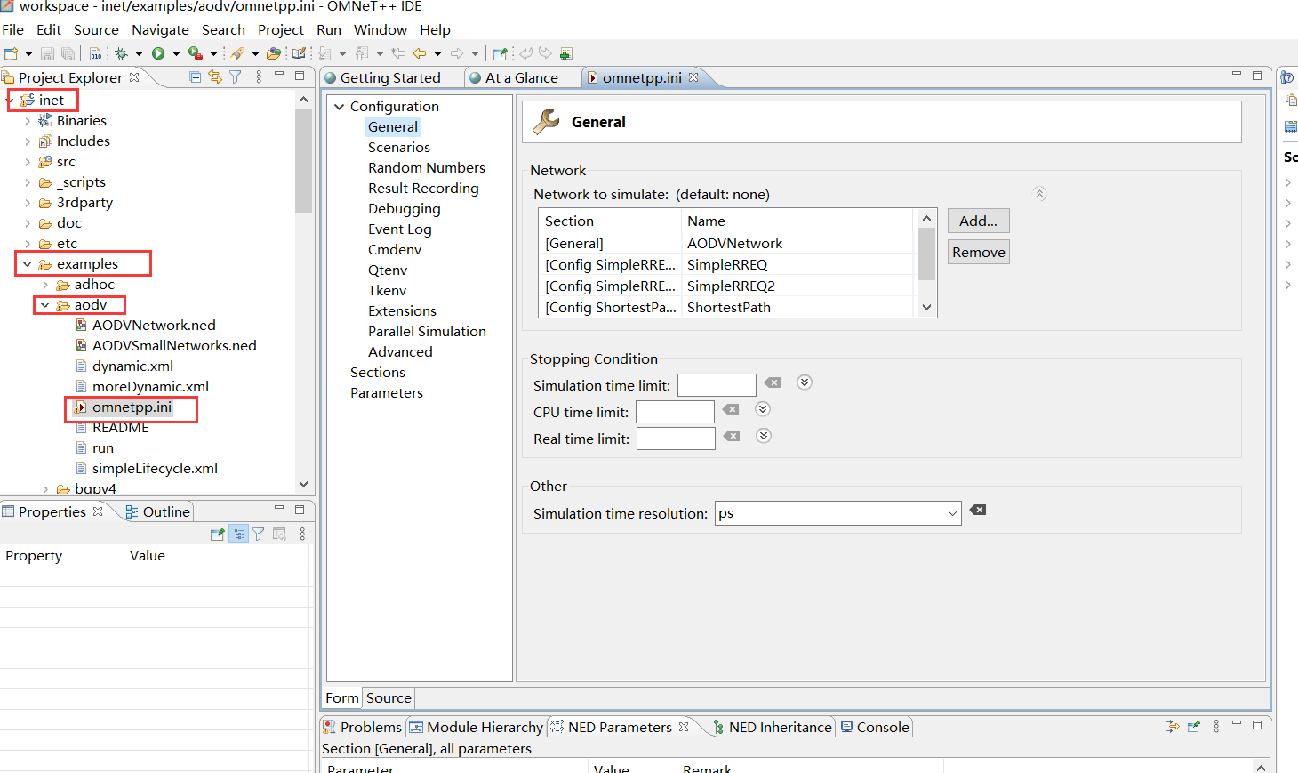Expand per-section Real time limit settings
Viewport: 1298px width, 773px height.
point(764,436)
